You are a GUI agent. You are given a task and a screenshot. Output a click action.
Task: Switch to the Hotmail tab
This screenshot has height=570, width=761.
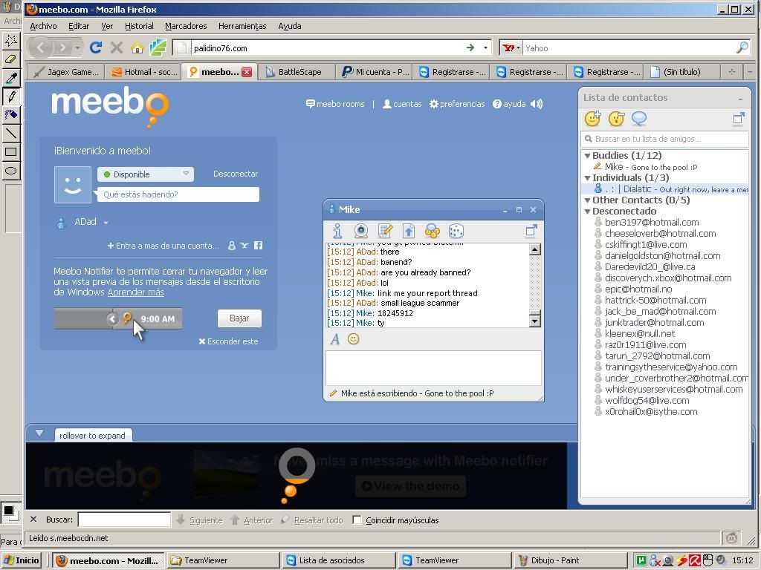(x=144, y=72)
